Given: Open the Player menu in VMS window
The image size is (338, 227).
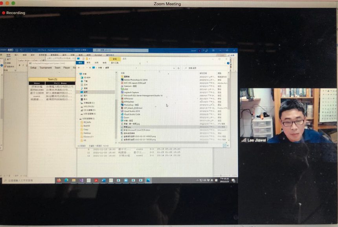Looking at the screenshot, I should [x=66, y=68].
